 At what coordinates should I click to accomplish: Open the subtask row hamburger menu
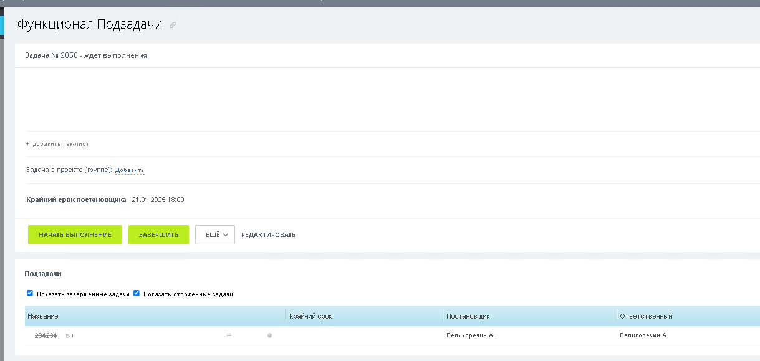[229, 335]
